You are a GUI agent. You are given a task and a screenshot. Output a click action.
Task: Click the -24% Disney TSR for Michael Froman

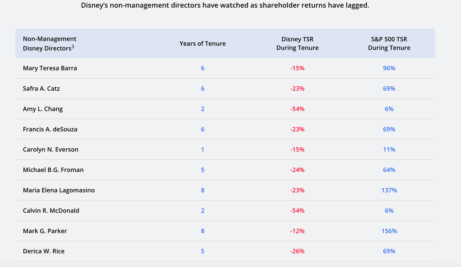[x=297, y=169]
